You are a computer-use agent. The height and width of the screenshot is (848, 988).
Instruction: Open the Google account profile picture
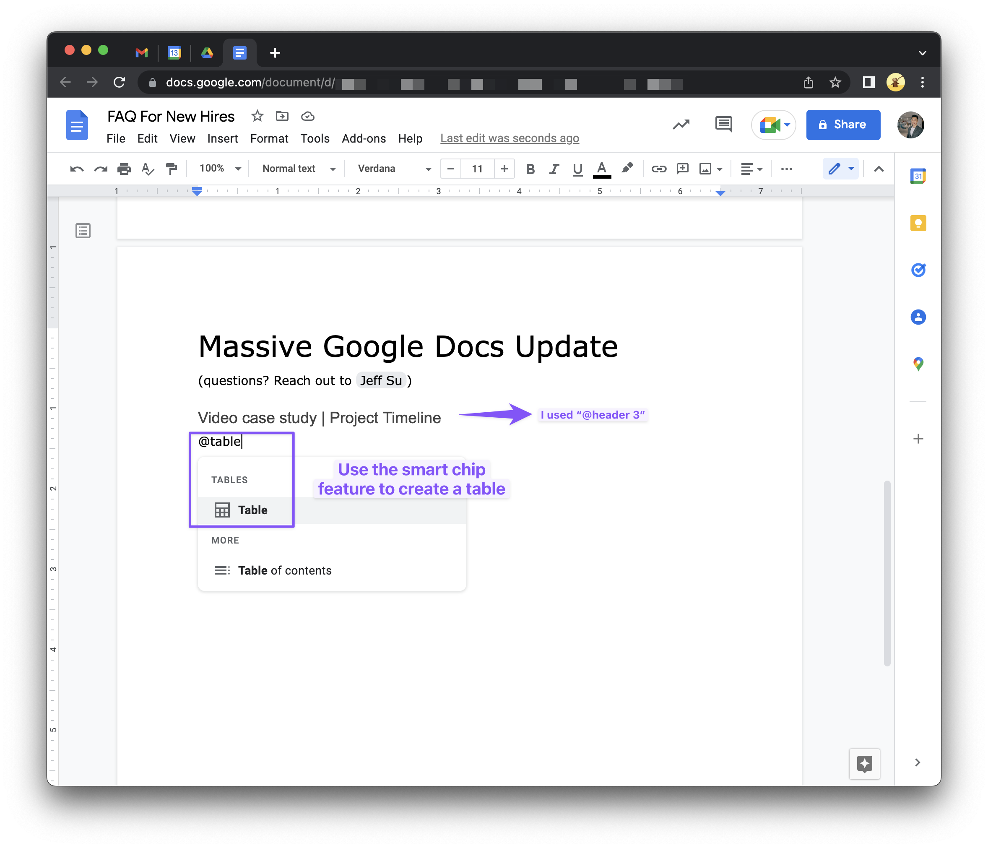[x=910, y=125]
